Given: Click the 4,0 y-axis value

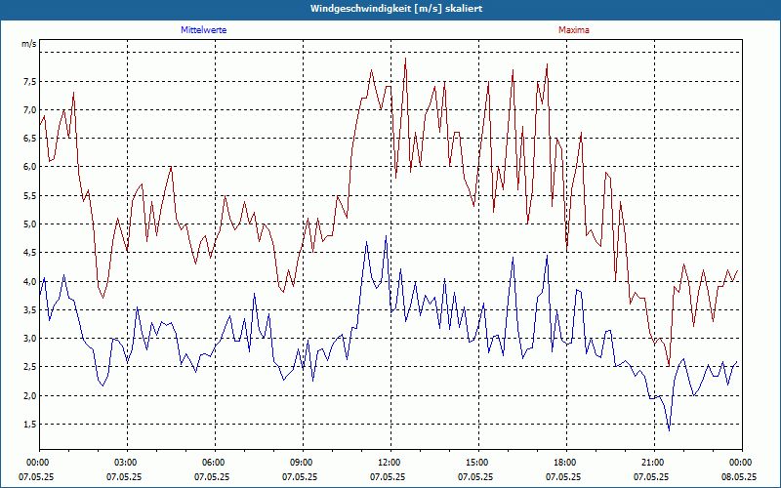Looking at the screenshot, I should coord(29,281).
